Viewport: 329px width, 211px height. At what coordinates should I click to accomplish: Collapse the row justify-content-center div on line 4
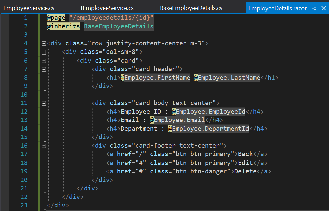pyautogui.click(x=44, y=43)
